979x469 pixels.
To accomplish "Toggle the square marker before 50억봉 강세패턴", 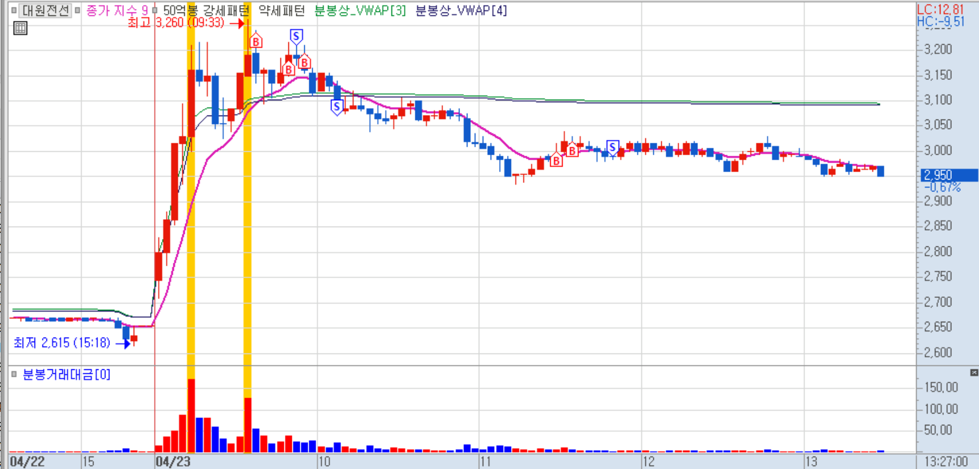I will tap(154, 10).
